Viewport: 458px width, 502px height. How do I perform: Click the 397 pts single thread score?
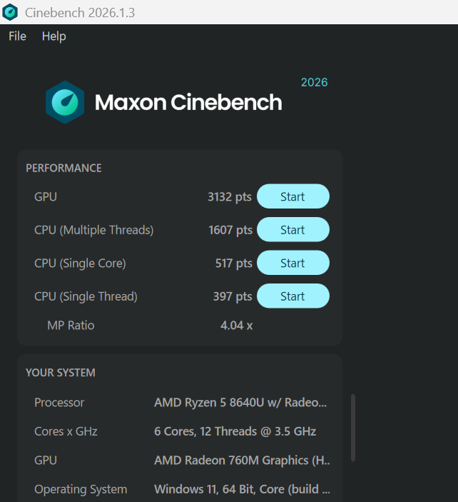click(233, 296)
